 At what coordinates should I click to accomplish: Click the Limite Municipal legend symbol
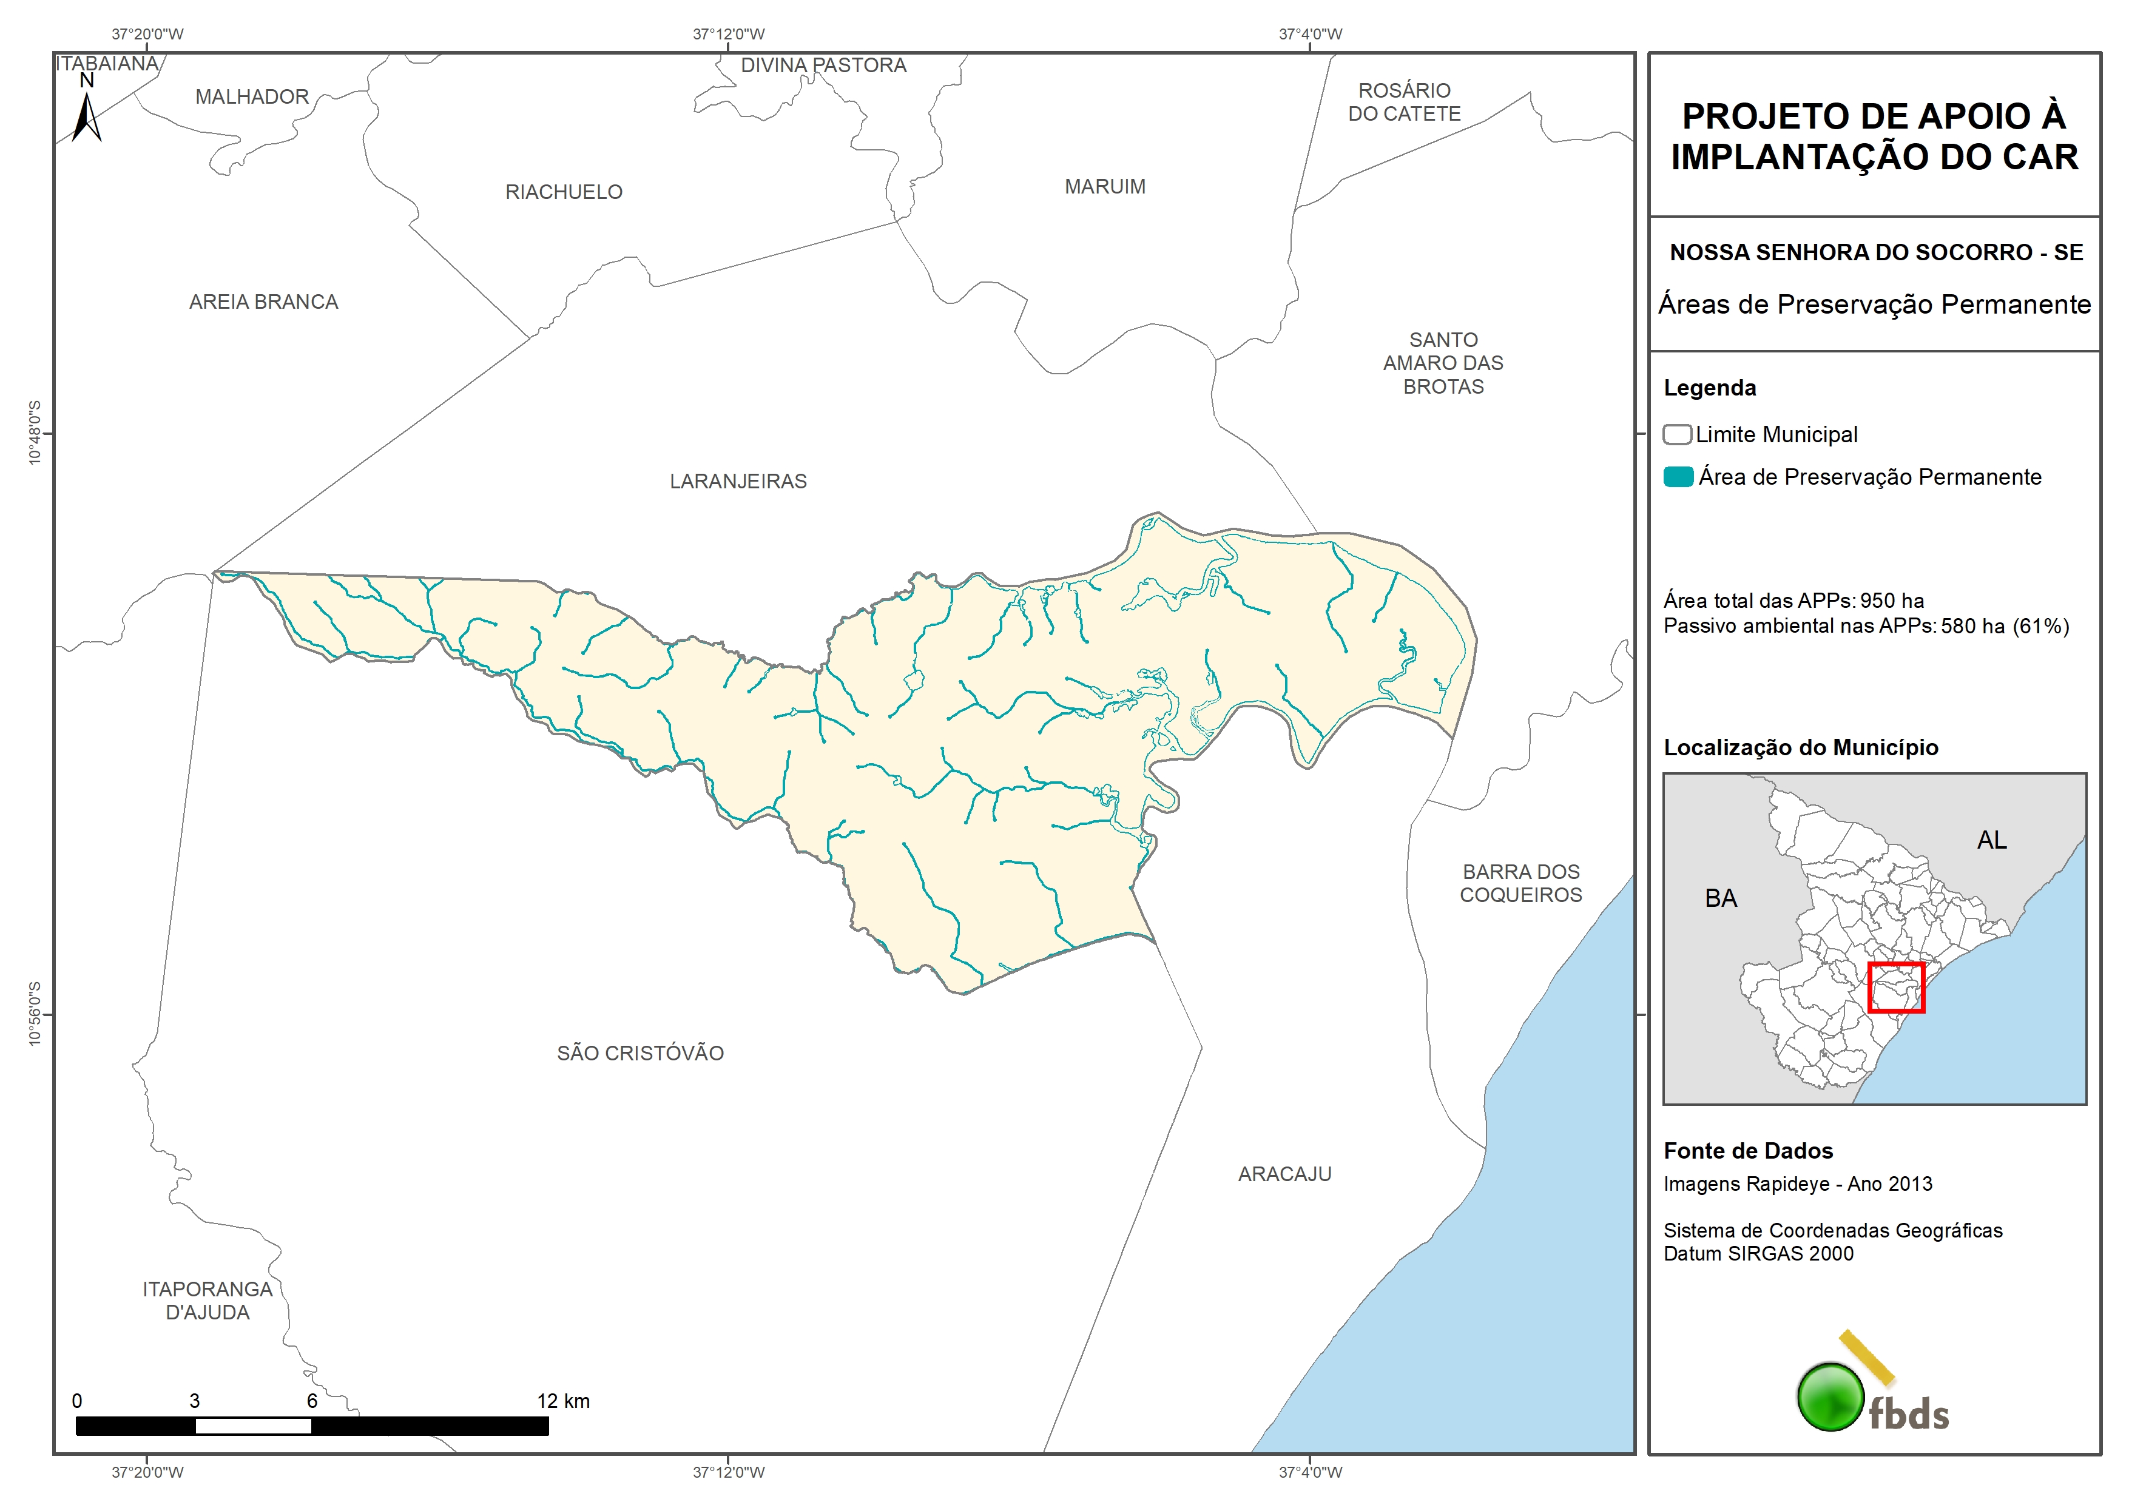tap(1676, 434)
